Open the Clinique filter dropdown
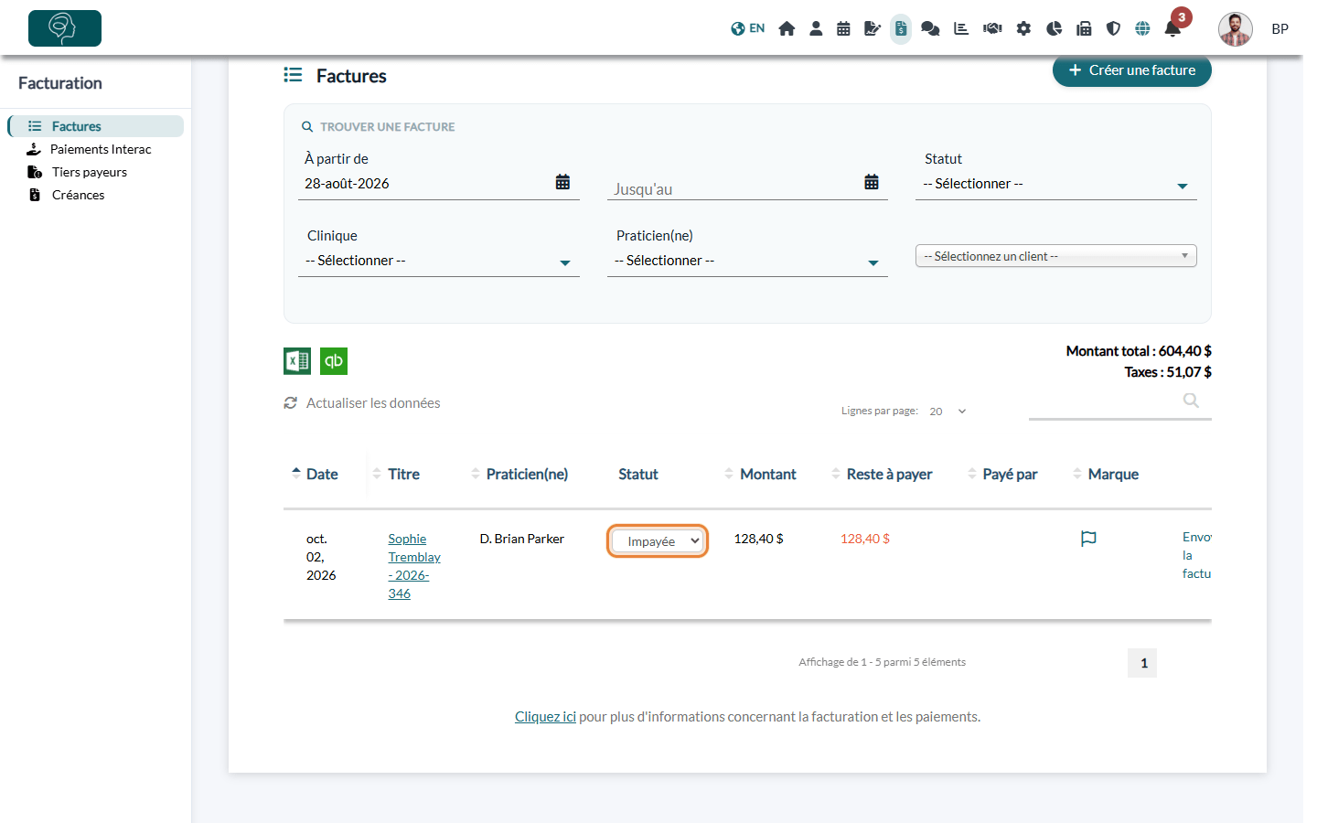This screenshot has height=823, width=1317. click(x=439, y=261)
